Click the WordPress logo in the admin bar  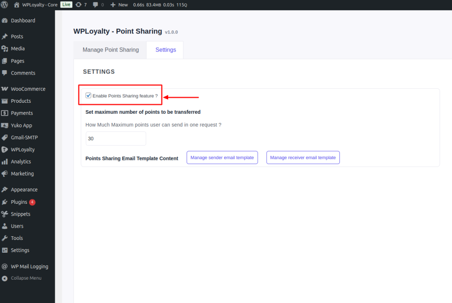tap(5, 4)
